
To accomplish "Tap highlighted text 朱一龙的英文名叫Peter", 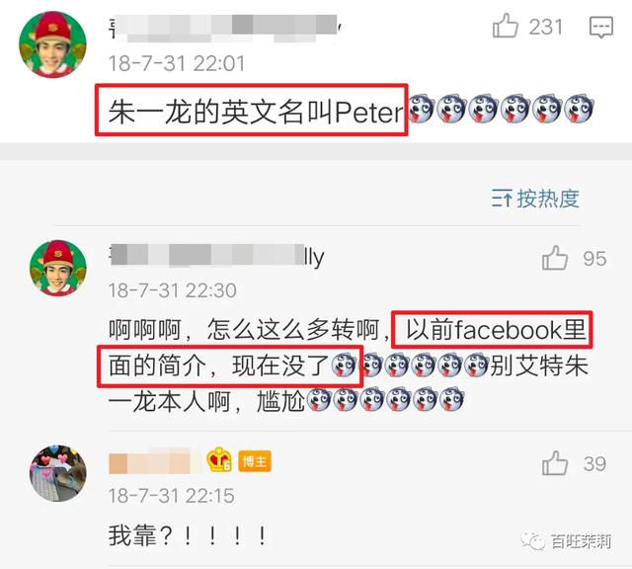I will (256, 112).
